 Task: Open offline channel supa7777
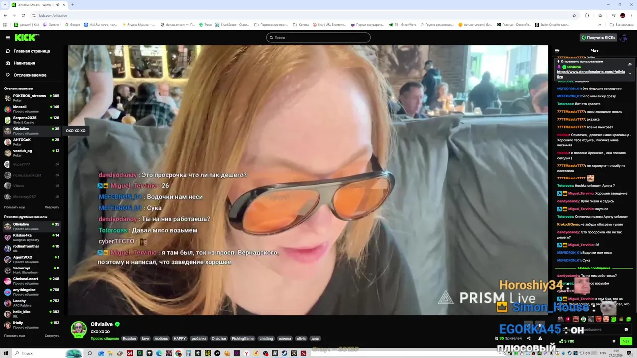(x=31, y=164)
